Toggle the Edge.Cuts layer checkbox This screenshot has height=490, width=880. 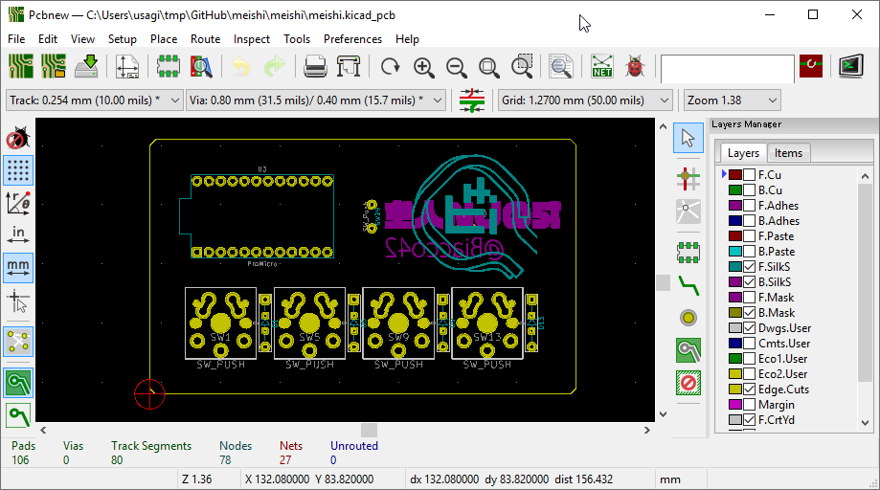point(749,390)
